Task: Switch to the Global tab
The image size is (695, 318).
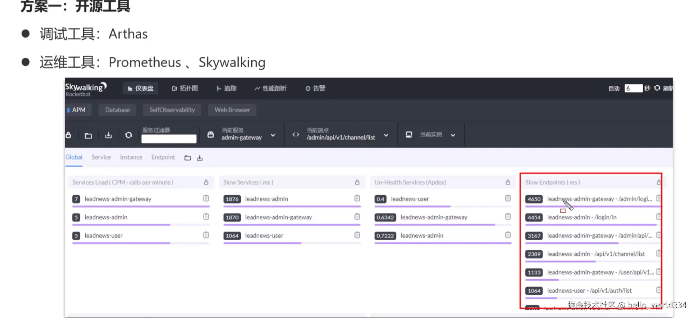Action: tap(74, 157)
